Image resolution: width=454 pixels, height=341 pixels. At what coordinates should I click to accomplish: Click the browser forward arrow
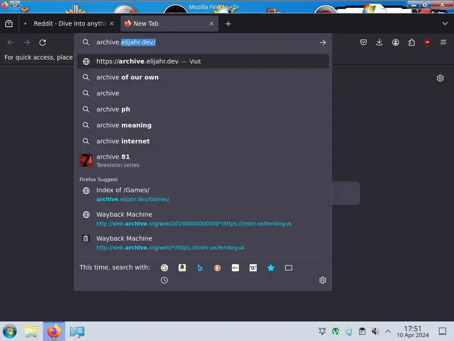27,43
